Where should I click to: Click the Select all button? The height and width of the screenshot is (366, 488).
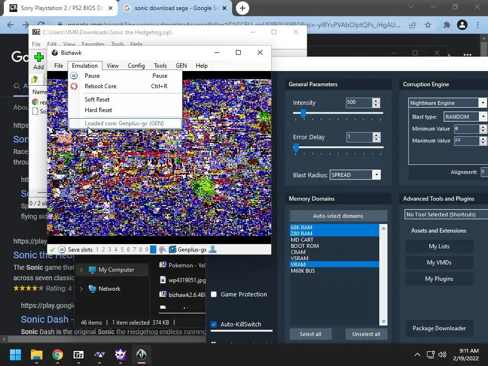point(310,334)
